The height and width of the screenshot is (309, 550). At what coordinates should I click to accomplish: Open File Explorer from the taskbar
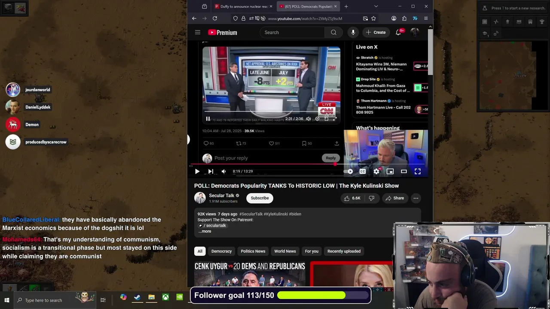click(151, 297)
